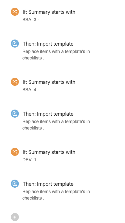
Task: Click the blue import icon following BSA: 3 condition
Action: pos(15,43)
